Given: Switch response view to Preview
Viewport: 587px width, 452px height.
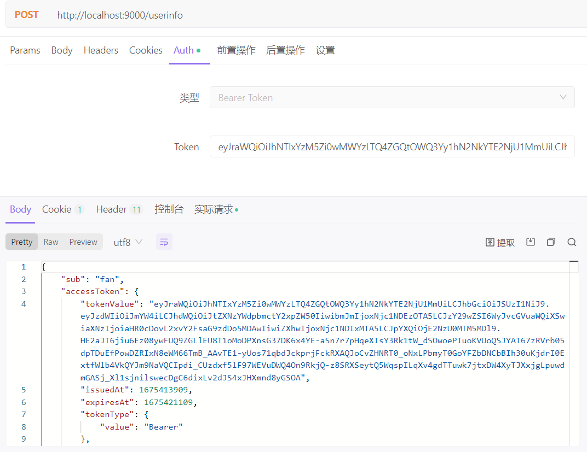Looking at the screenshot, I should pos(83,242).
